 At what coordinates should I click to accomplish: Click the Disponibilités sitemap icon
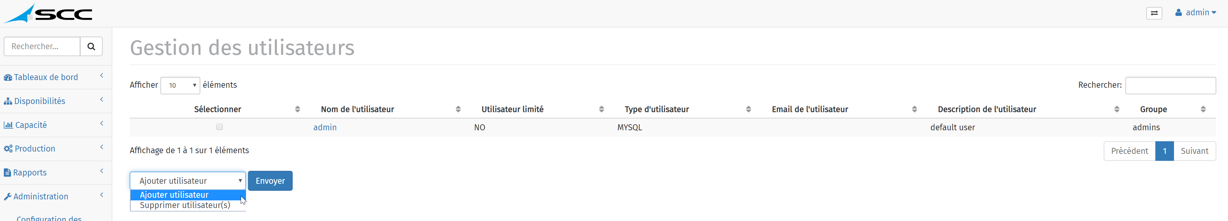click(x=8, y=101)
